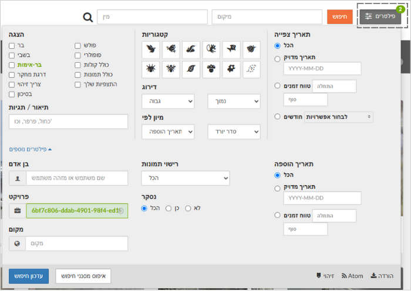
Task: Clear the project ID field with the x icon
Action: 120,211
